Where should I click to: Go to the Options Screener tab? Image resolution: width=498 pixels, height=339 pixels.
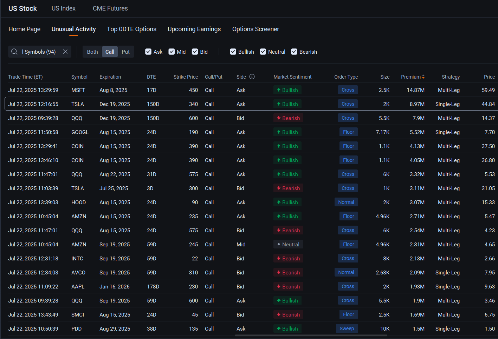256,29
